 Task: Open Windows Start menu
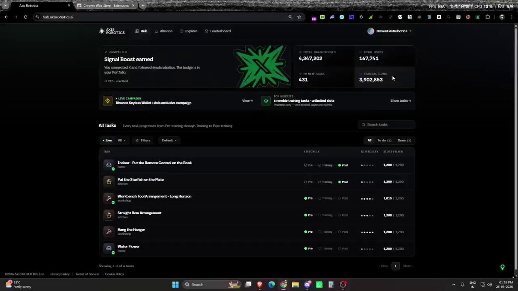tap(175, 285)
